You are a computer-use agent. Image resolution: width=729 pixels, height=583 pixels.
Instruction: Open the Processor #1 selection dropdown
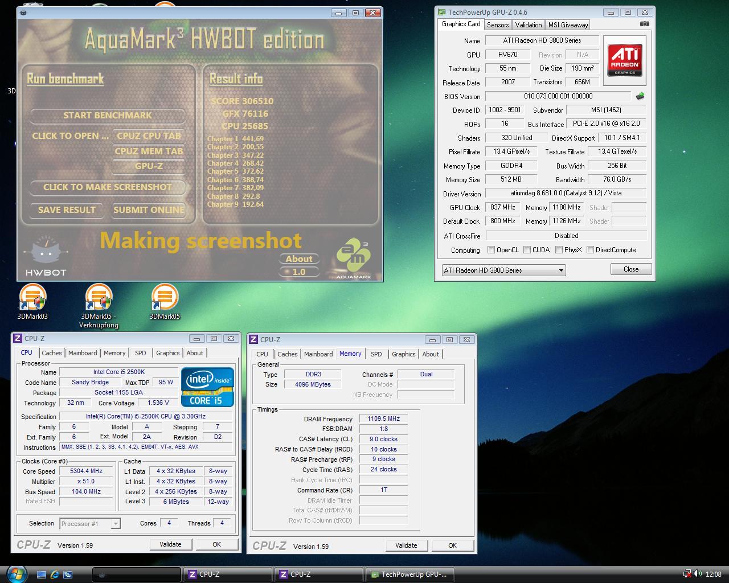pyautogui.click(x=89, y=524)
